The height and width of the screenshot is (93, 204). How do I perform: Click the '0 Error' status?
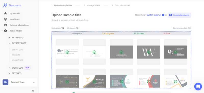click(167, 34)
